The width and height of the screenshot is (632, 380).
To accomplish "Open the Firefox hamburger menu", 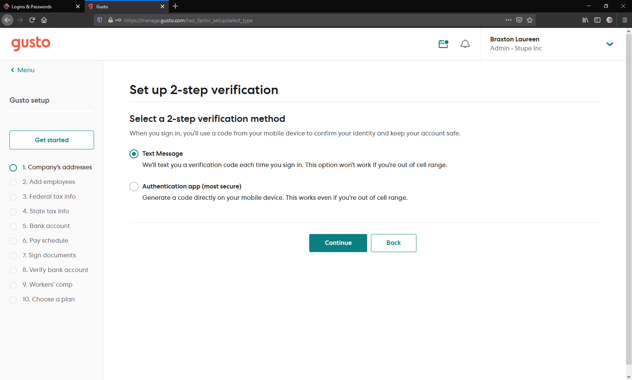I will [624, 20].
